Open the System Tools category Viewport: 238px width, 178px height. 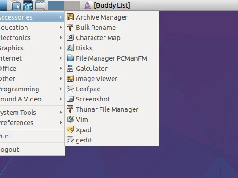pos(32,113)
